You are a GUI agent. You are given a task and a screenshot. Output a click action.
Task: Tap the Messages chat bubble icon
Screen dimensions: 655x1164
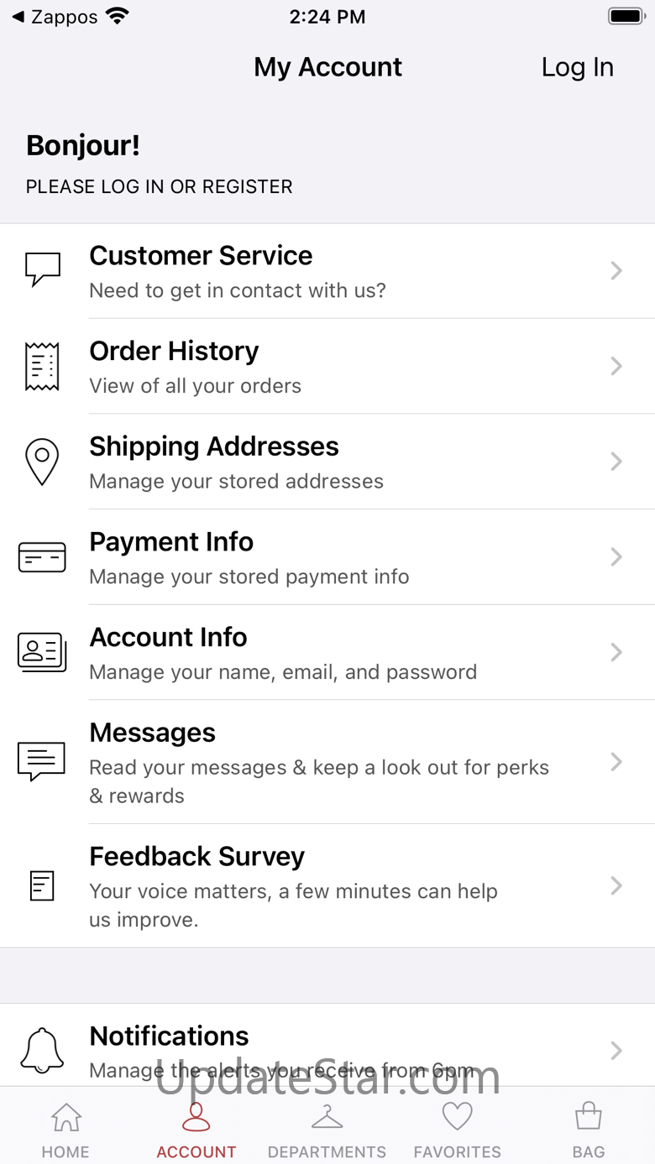[x=41, y=761]
